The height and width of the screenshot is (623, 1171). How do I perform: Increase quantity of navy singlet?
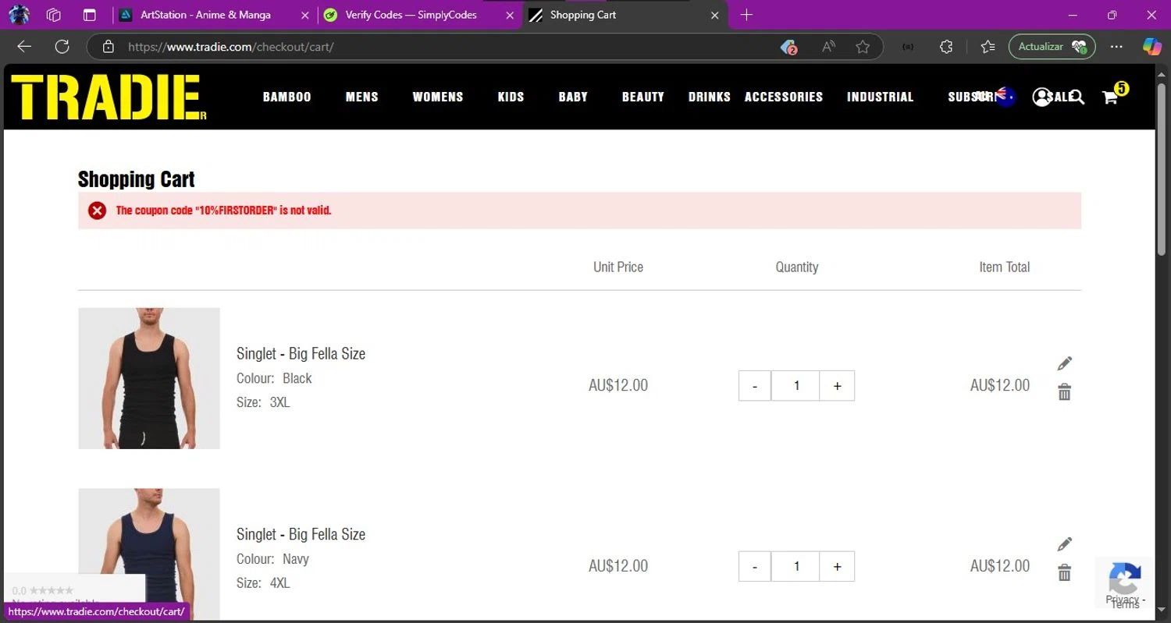point(837,567)
